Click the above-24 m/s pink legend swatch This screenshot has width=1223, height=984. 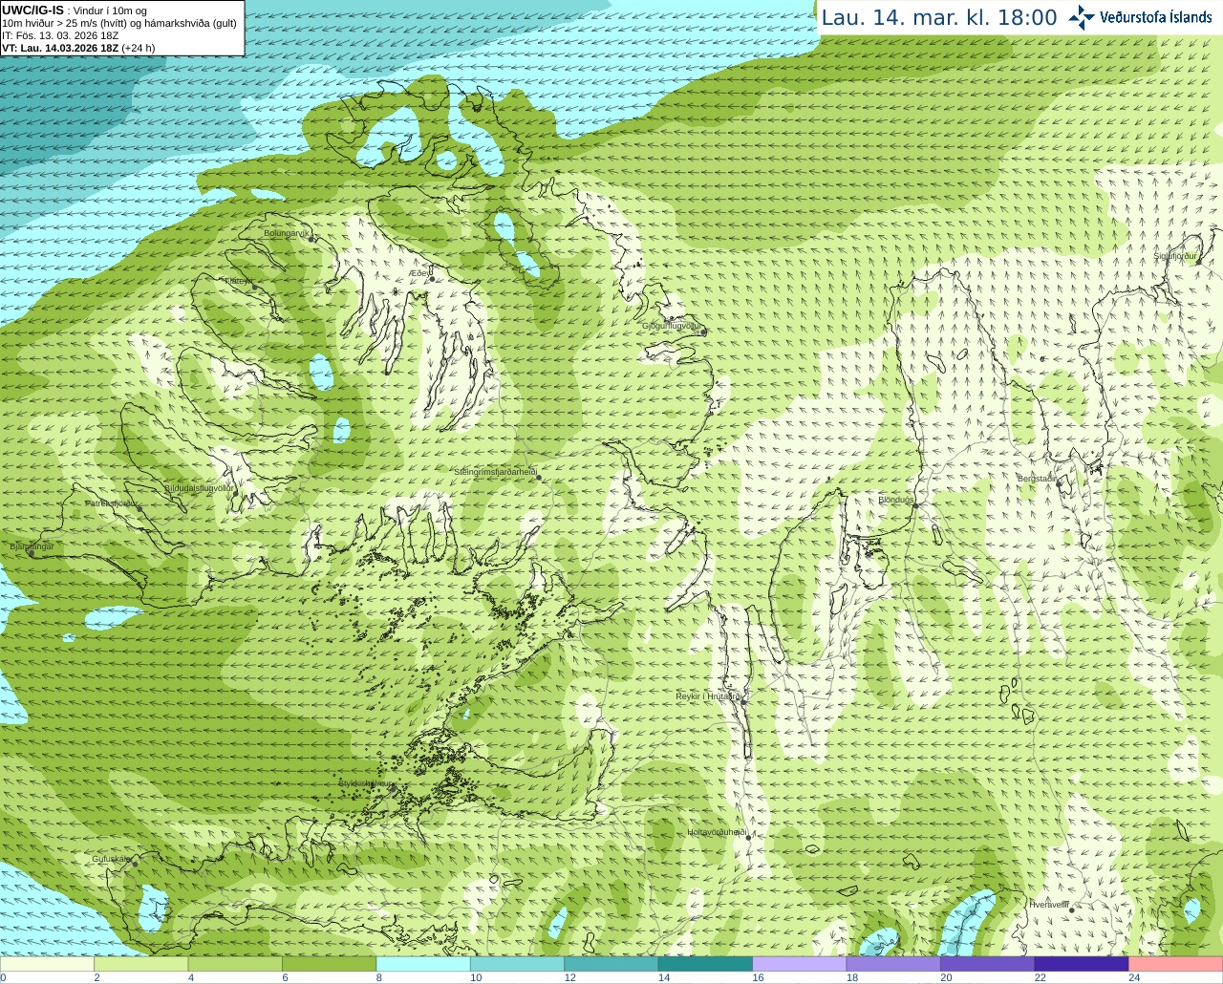[1175, 964]
